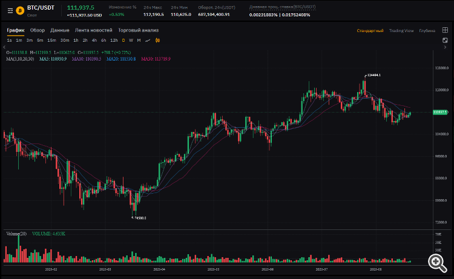Click the 2025-05 date label
454x279 pixels.
[x=214, y=269]
